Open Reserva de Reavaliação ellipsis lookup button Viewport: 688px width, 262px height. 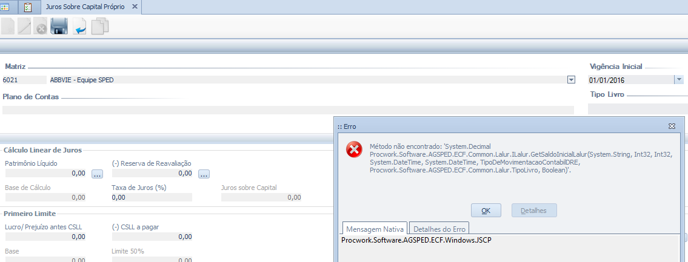204,174
